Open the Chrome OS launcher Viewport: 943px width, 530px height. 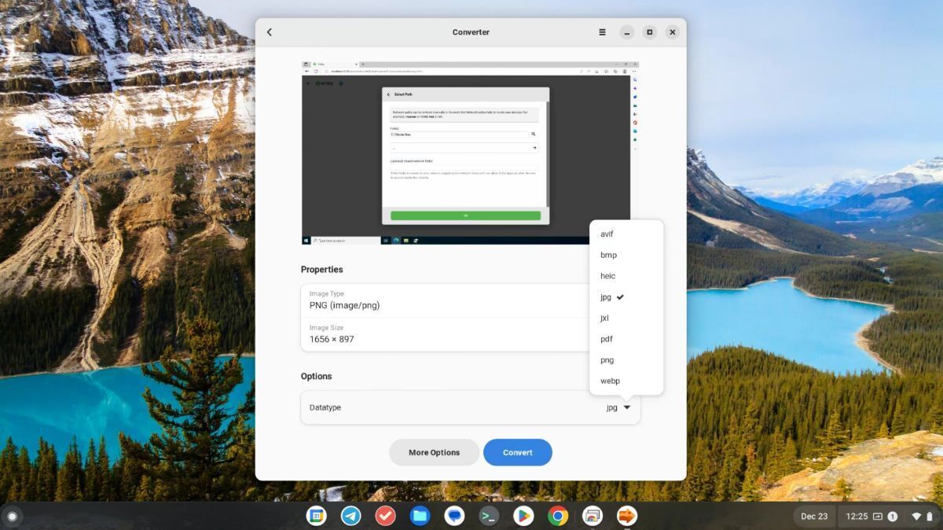point(13,516)
